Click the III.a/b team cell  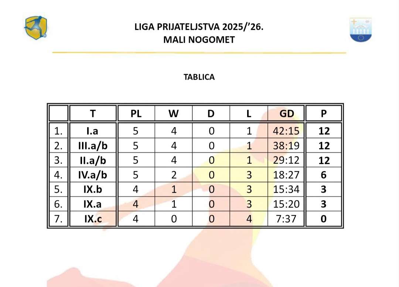tap(92, 146)
